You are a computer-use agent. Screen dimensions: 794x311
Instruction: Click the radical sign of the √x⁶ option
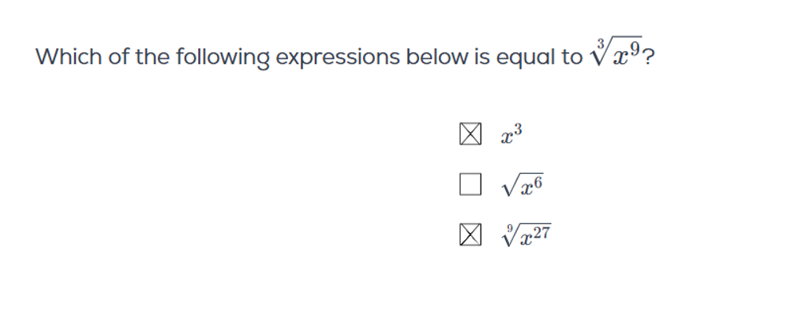pyautogui.click(x=508, y=186)
